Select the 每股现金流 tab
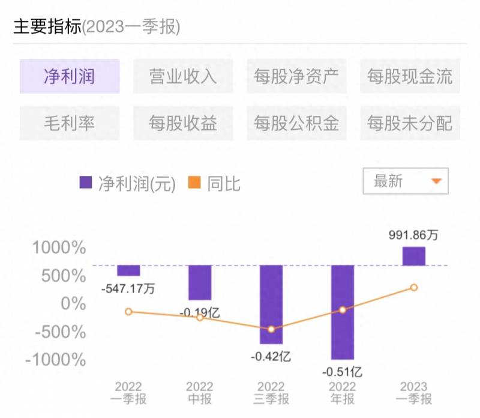The width and height of the screenshot is (480, 418). [x=410, y=76]
